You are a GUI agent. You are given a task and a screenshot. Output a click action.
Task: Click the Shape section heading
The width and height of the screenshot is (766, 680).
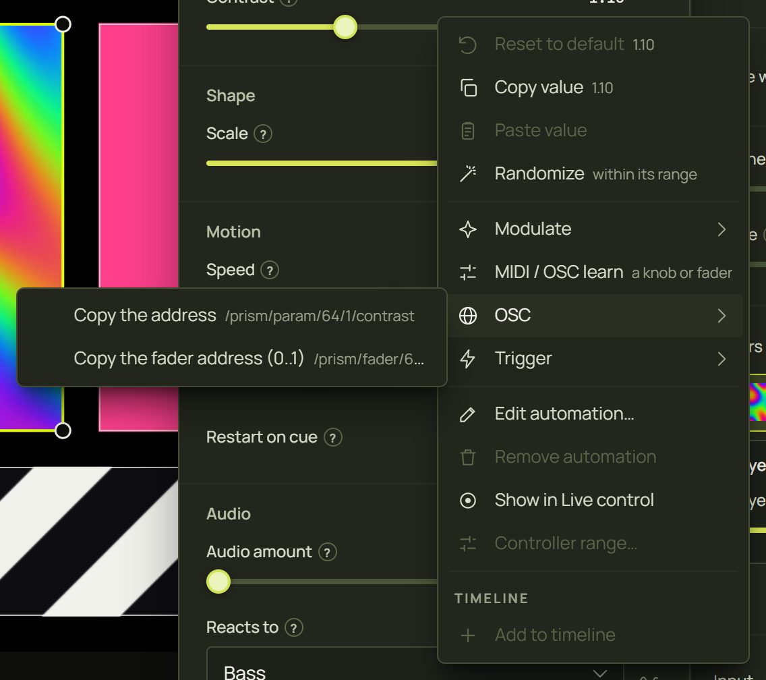coord(231,96)
